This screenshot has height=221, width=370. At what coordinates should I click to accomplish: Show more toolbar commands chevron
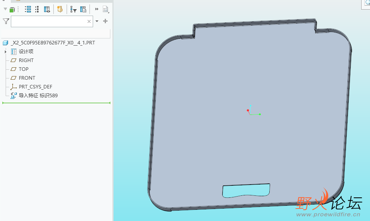pos(96,9)
